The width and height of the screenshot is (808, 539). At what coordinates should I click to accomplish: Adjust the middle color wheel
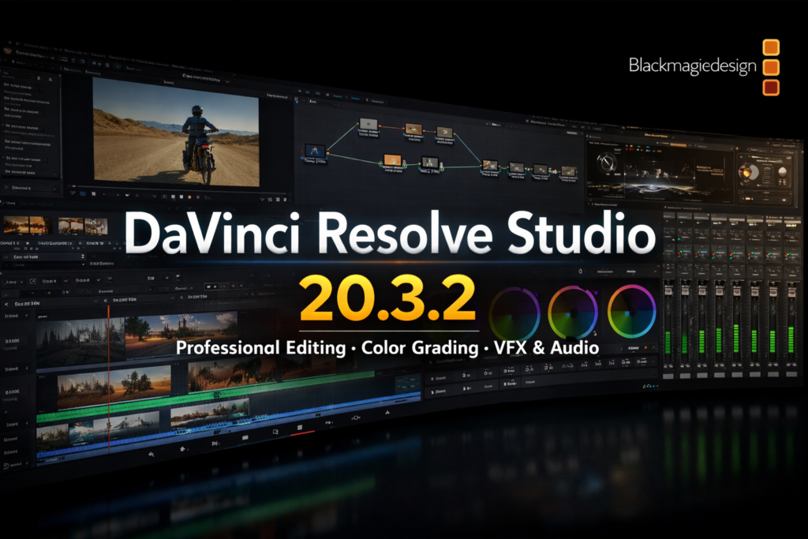tap(573, 313)
